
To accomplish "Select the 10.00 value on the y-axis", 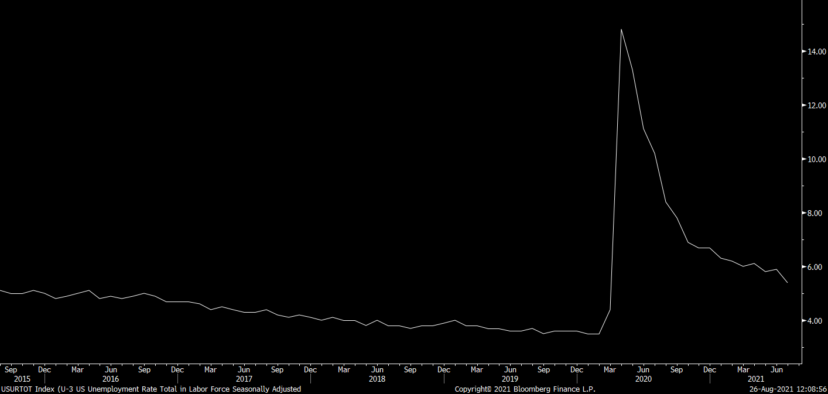I will tap(816, 159).
